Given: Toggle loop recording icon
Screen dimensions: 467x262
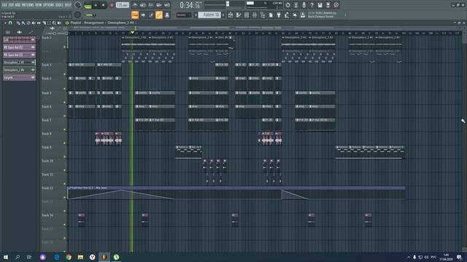Looking at the screenshot, I should (x=167, y=5).
